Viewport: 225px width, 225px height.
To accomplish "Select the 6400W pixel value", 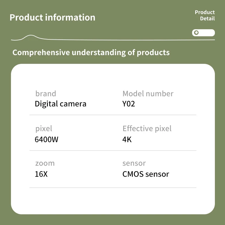I will 46,139.
